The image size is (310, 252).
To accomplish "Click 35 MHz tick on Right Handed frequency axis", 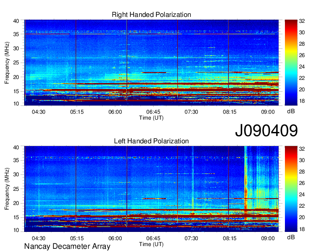I will point(16,34).
